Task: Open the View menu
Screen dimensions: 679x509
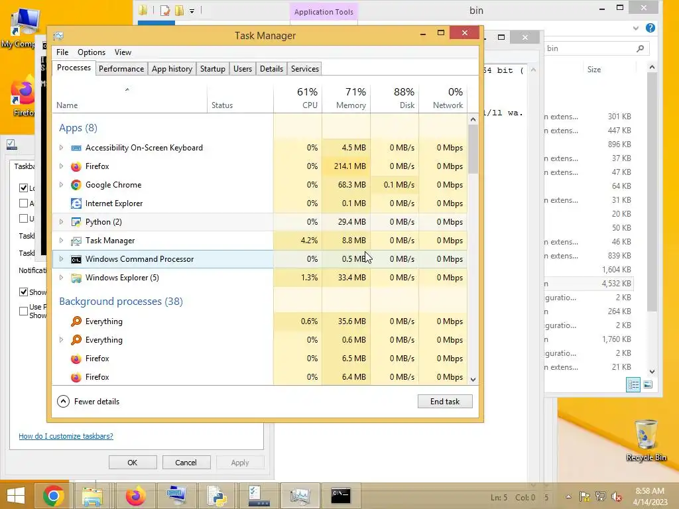Action: coord(123,52)
